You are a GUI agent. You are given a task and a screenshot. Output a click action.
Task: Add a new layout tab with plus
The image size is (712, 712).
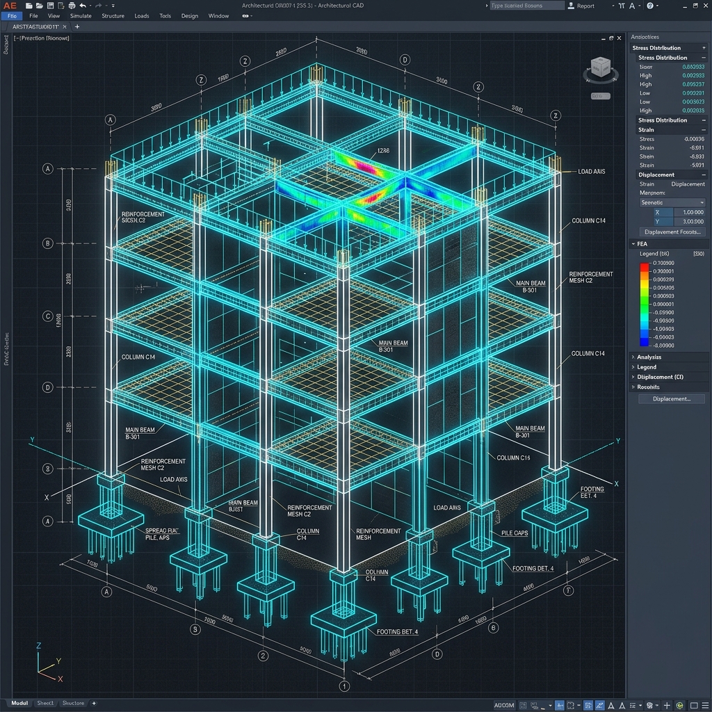(x=94, y=703)
